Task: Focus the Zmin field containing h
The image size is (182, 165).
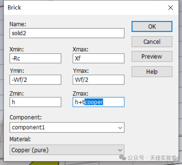Action: 35,102
